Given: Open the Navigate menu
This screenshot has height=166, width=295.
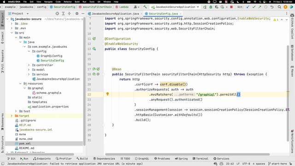Looking at the screenshot, I should (48, 2).
